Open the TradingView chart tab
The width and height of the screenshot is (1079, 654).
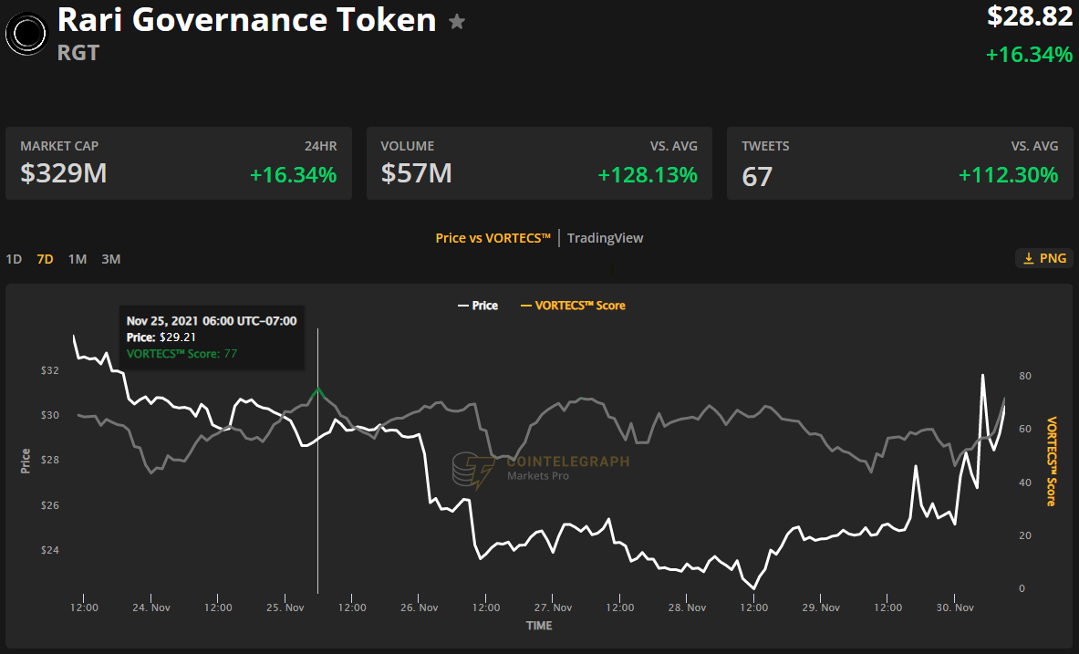[605, 238]
